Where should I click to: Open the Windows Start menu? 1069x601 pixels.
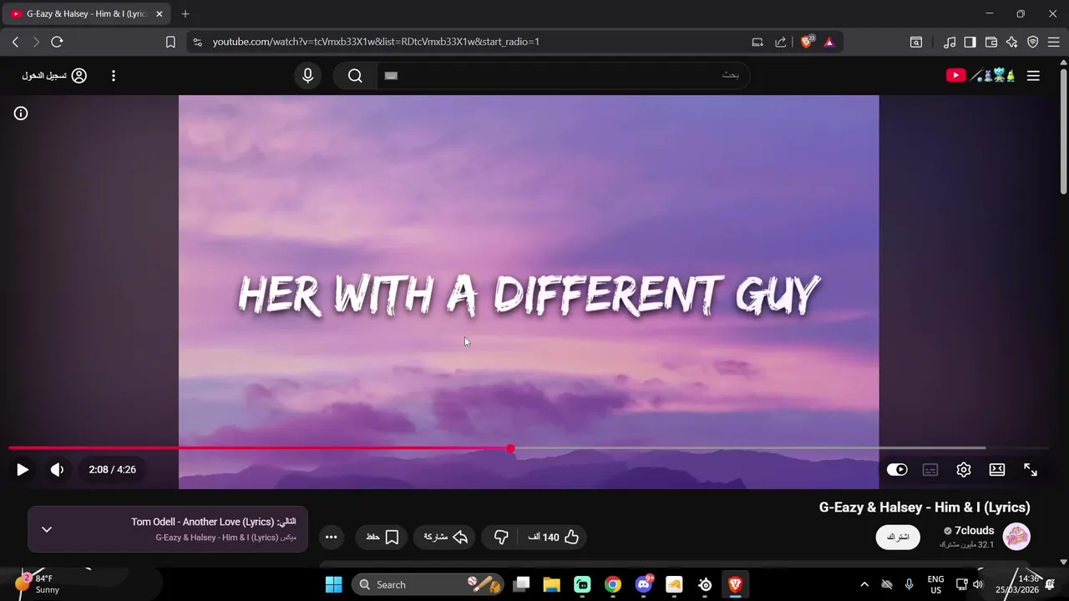pyautogui.click(x=333, y=584)
